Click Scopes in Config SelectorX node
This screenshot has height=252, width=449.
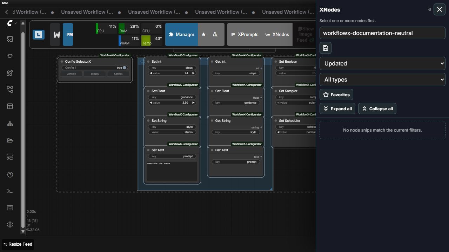point(95,73)
